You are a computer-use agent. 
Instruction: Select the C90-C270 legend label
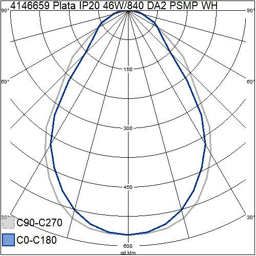(x=39, y=223)
